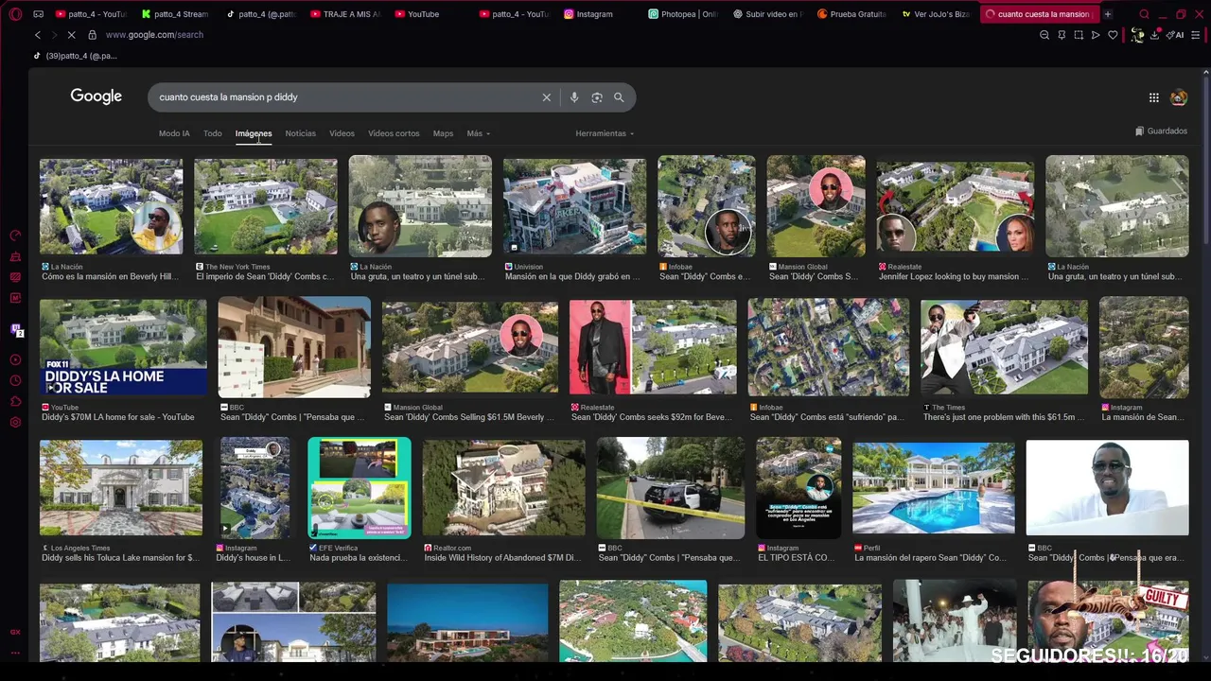Open link Diddy's $70M LA home for sale
Screen dimensions: 1211x681
(118, 417)
